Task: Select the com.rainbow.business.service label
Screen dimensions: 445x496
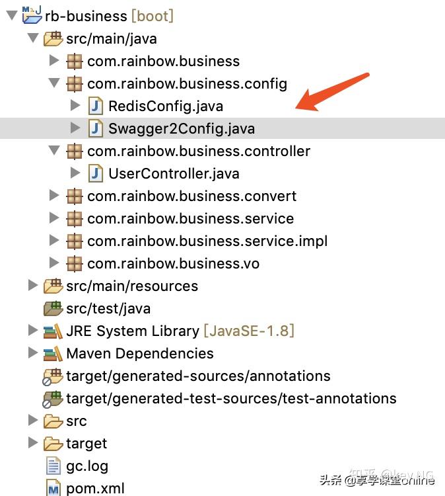Action: click(191, 219)
